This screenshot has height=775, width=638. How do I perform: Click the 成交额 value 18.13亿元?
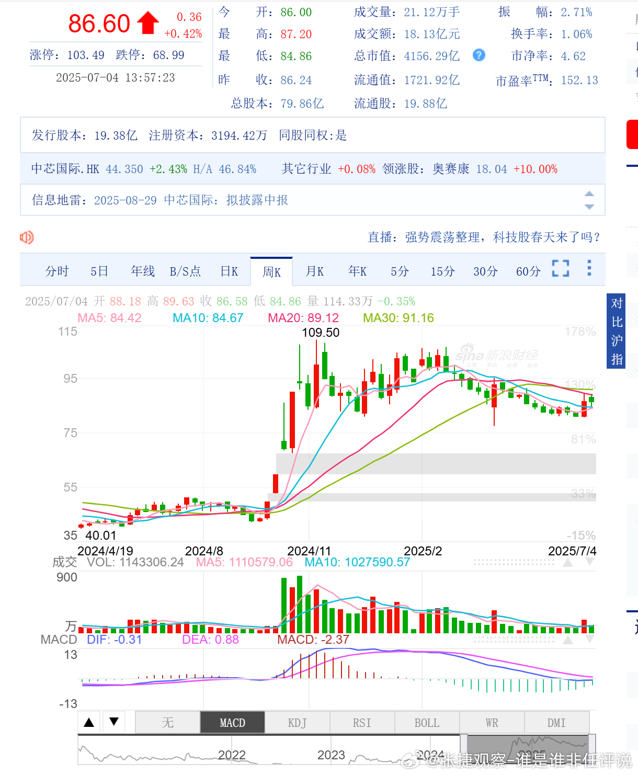coord(432,34)
